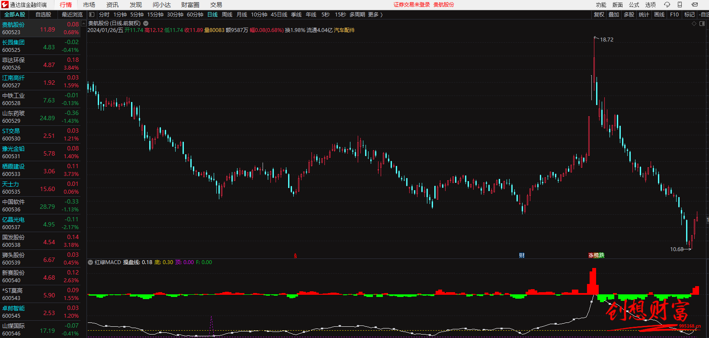709x338 pixels.
Task: Switch chart to 30分钟 period
Action: pyautogui.click(x=175, y=15)
